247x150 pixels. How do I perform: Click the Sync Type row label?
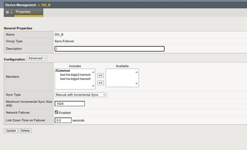(x=13, y=95)
